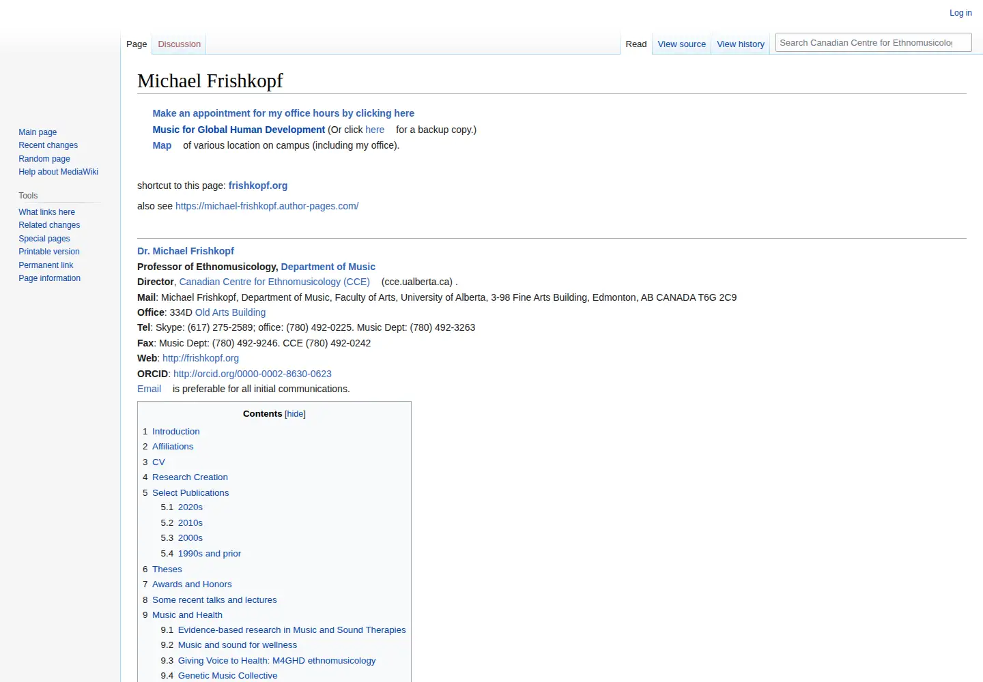Jump to 2020s publications subsection
Image resolution: width=983 pixels, height=682 pixels.
190,507
